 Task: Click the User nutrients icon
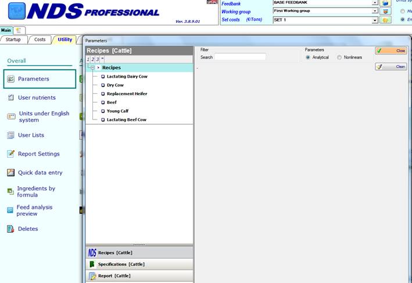coord(11,97)
